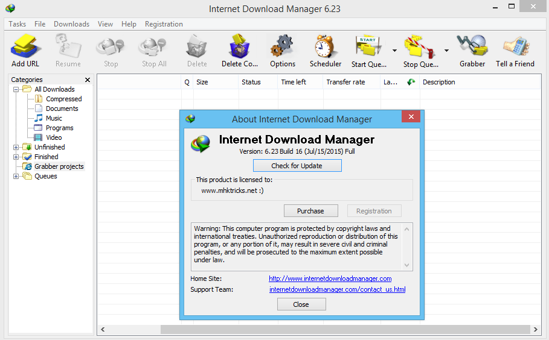This screenshot has width=549, height=340.
Task: Open the Grabber tool icon
Action: (x=472, y=46)
